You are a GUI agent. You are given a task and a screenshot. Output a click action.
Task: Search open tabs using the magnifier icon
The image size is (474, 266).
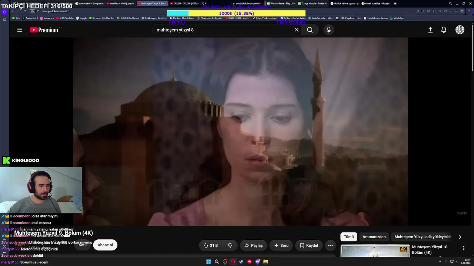pos(450,3)
